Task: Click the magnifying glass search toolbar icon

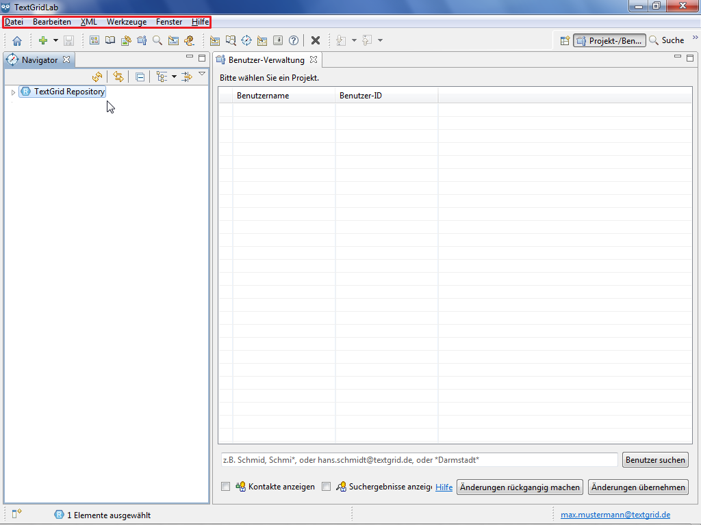Action: pyautogui.click(x=157, y=40)
